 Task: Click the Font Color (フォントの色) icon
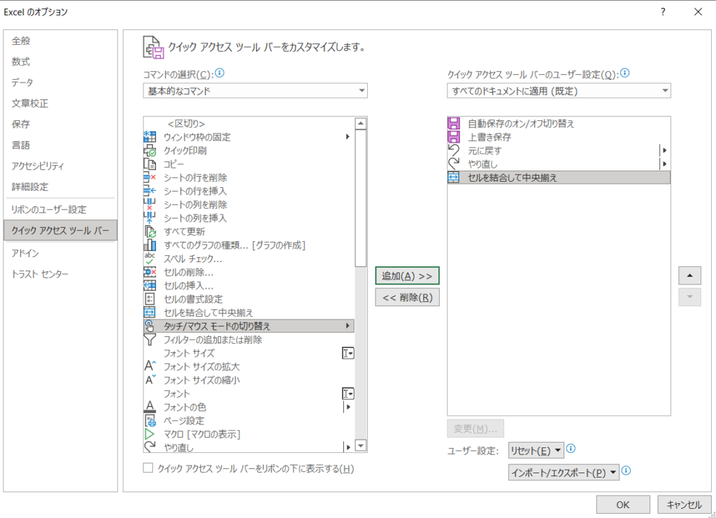click(149, 407)
